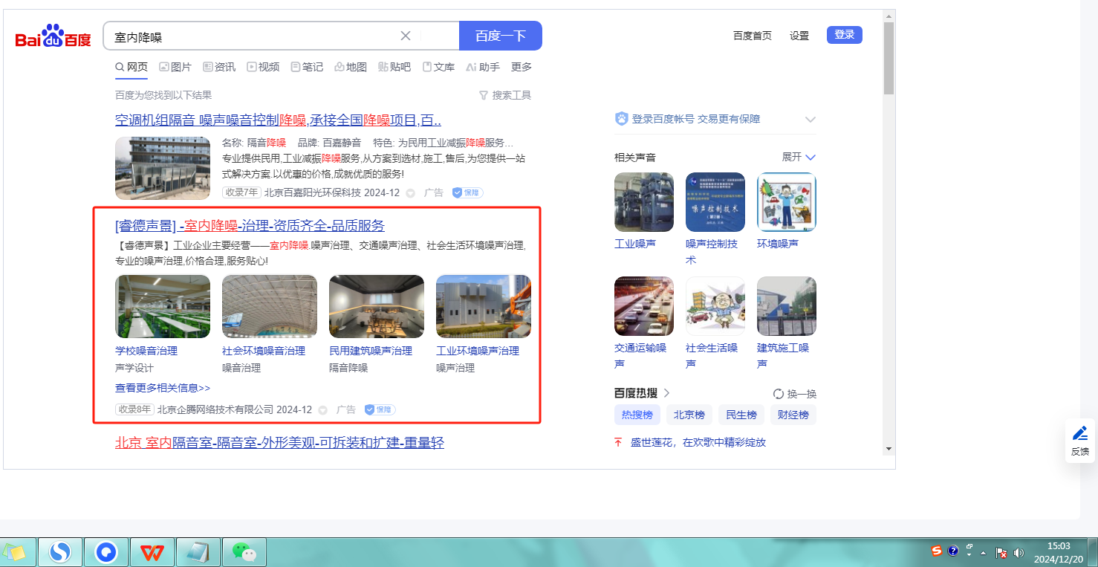This screenshot has height=567, width=1098.
Task: Open dropdown arrow next to 北京百嘉阳光环保科技 2024-12
Action: pos(410,193)
